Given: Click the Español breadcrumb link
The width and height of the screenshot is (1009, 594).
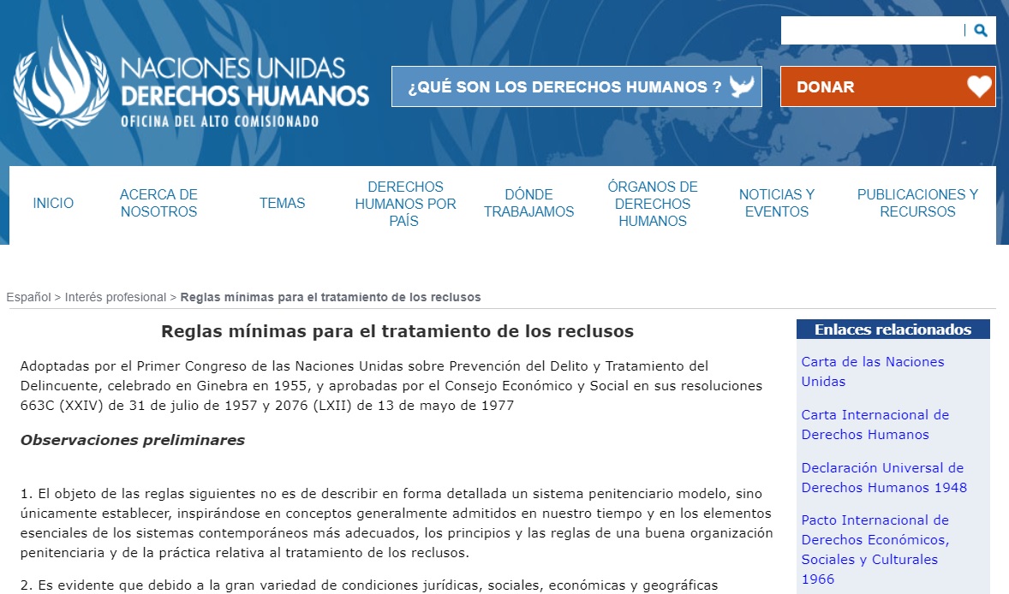Looking at the screenshot, I should (x=28, y=297).
